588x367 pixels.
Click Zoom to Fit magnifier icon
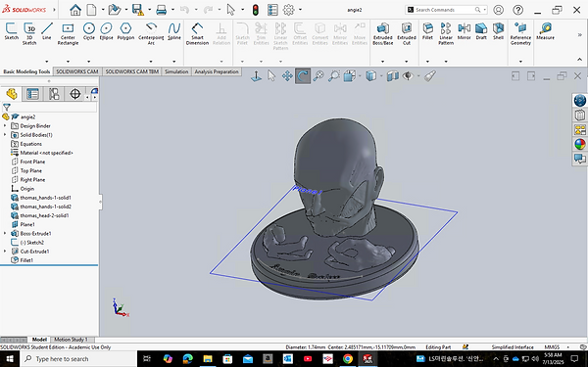click(318, 76)
